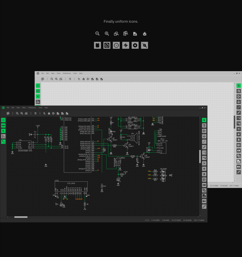Toggle the MM units button in dark window
The height and width of the screenshot is (257, 242).
(x=3, y=126)
